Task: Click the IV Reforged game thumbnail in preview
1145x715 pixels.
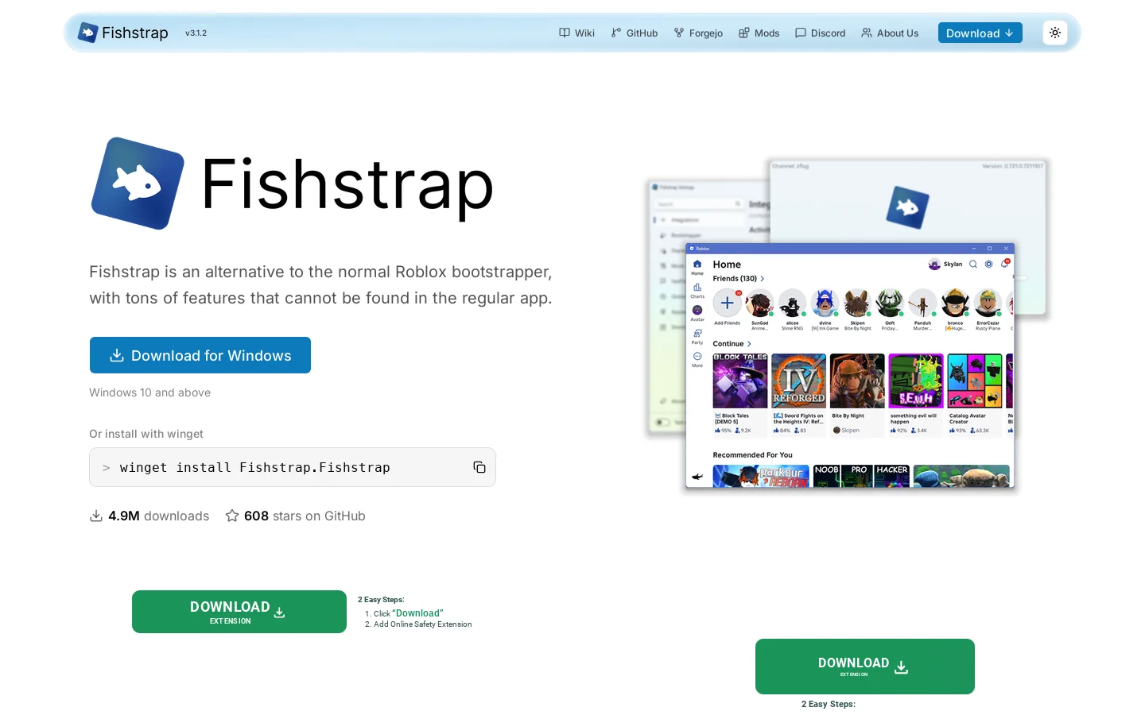Action: pyautogui.click(x=799, y=381)
